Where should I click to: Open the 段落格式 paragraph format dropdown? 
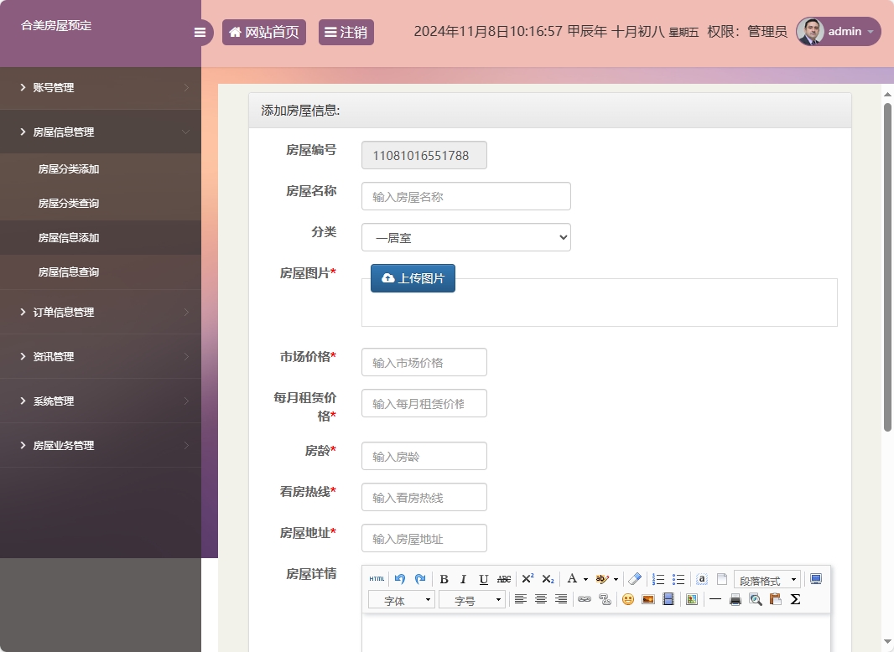(767, 580)
